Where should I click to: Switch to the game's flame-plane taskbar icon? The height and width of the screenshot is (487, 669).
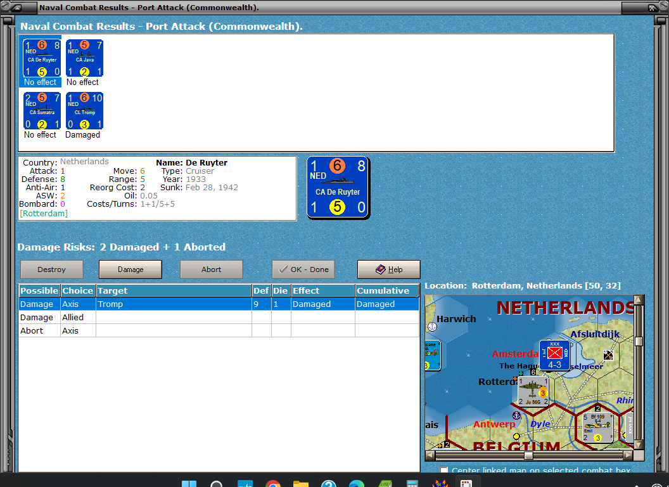coord(440,484)
